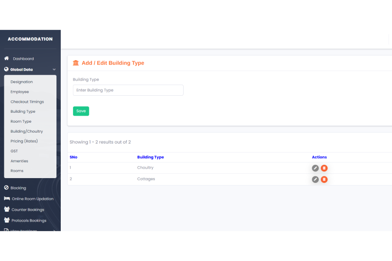Click the green Save button

point(81,111)
